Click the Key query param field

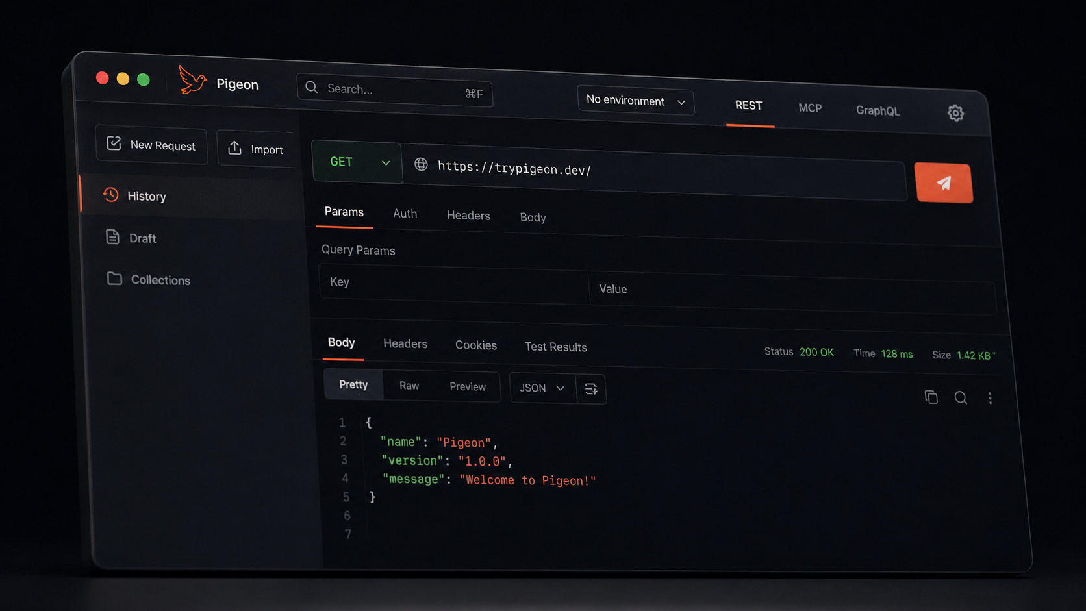[x=454, y=284]
